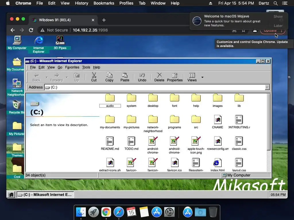Open the Help menu in Explorer window
Image resolution: width=294 pixels, height=220 pixels.
pyautogui.click(x=96, y=67)
